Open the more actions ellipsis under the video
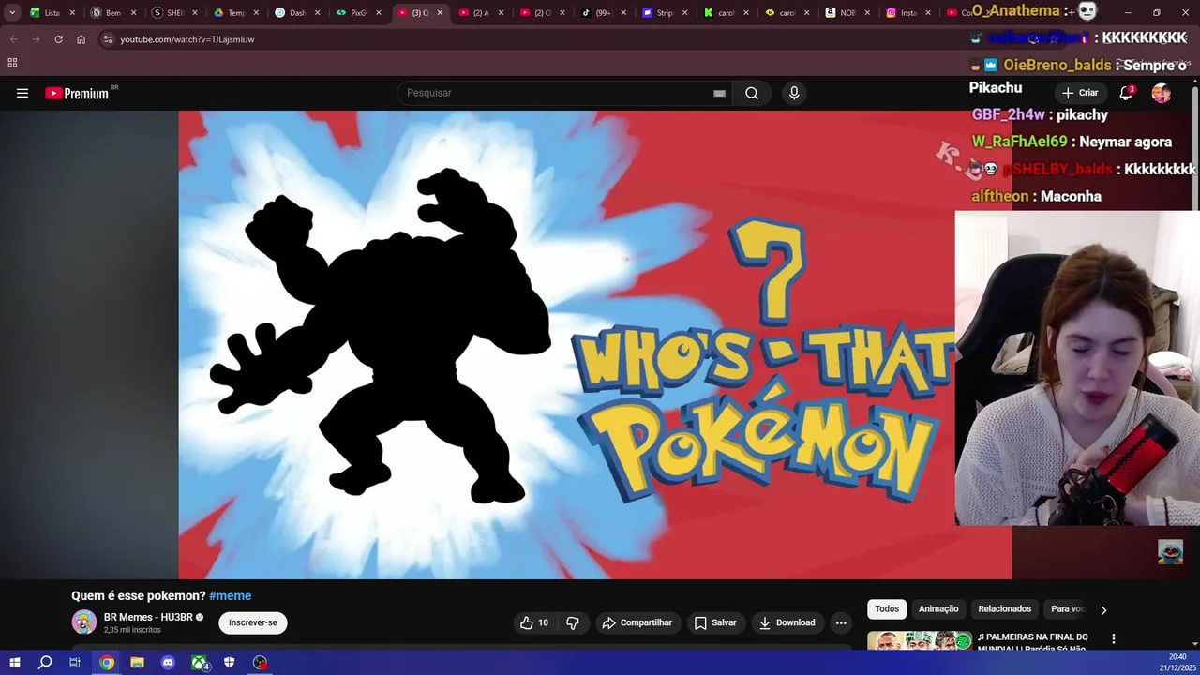The width and height of the screenshot is (1200, 675). tap(841, 622)
